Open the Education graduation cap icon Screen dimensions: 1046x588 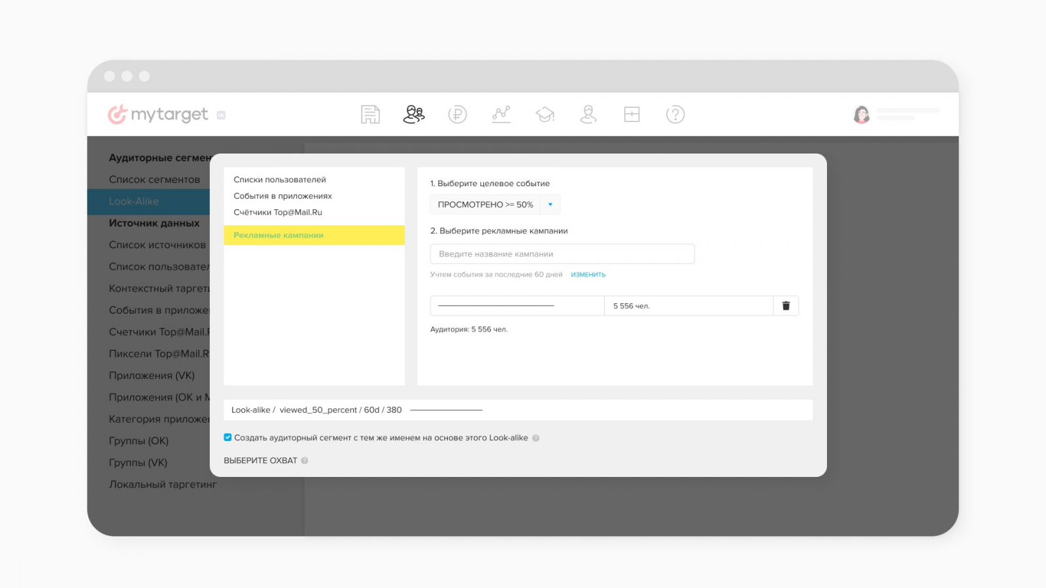click(545, 114)
